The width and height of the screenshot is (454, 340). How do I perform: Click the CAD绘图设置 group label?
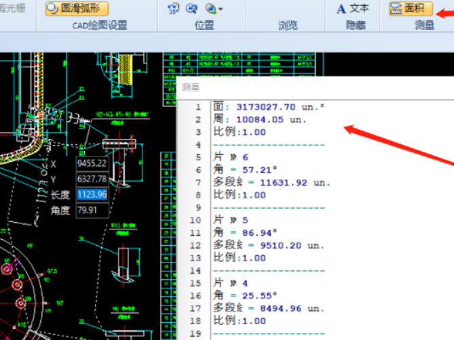(99, 26)
